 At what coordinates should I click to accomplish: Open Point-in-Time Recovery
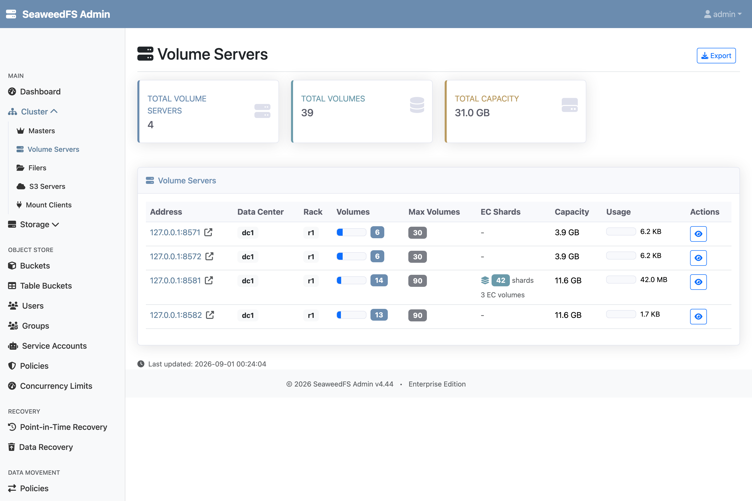(x=58, y=427)
